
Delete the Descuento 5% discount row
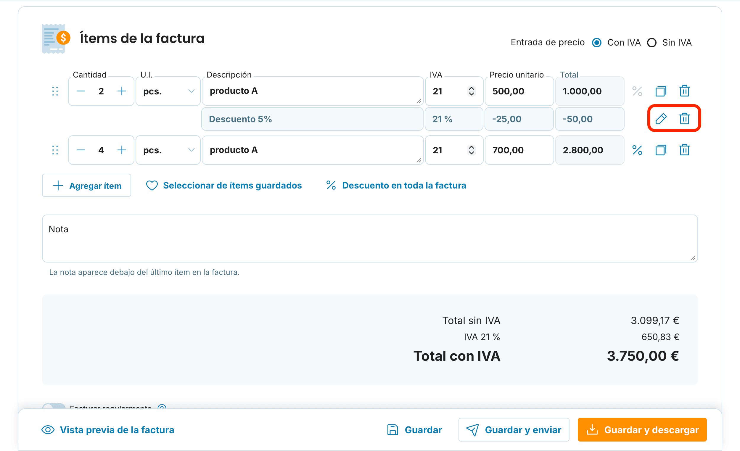[x=684, y=119]
